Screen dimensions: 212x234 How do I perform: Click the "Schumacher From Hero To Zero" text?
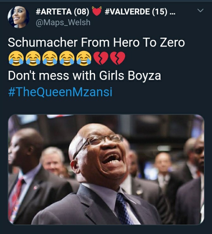coord(96,43)
